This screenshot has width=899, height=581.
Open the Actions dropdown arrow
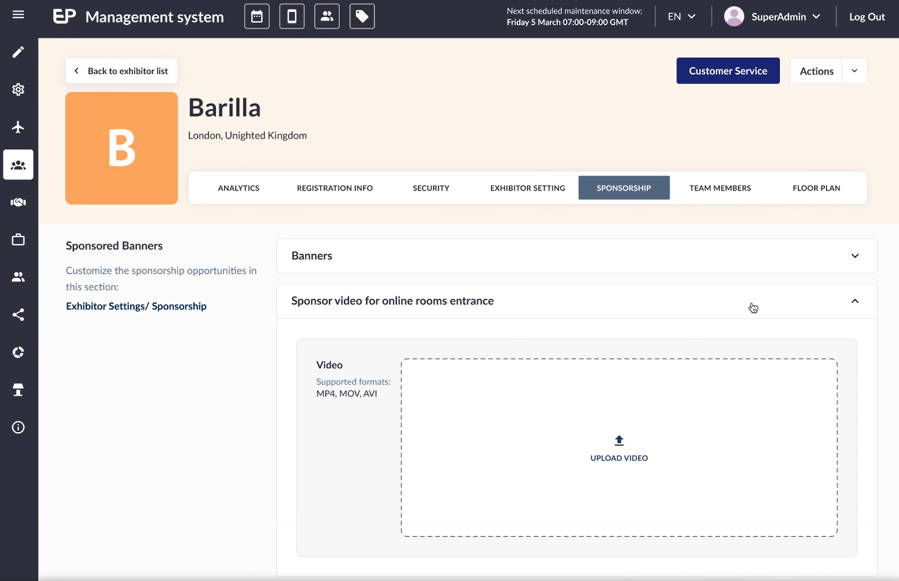pyautogui.click(x=855, y=71)
